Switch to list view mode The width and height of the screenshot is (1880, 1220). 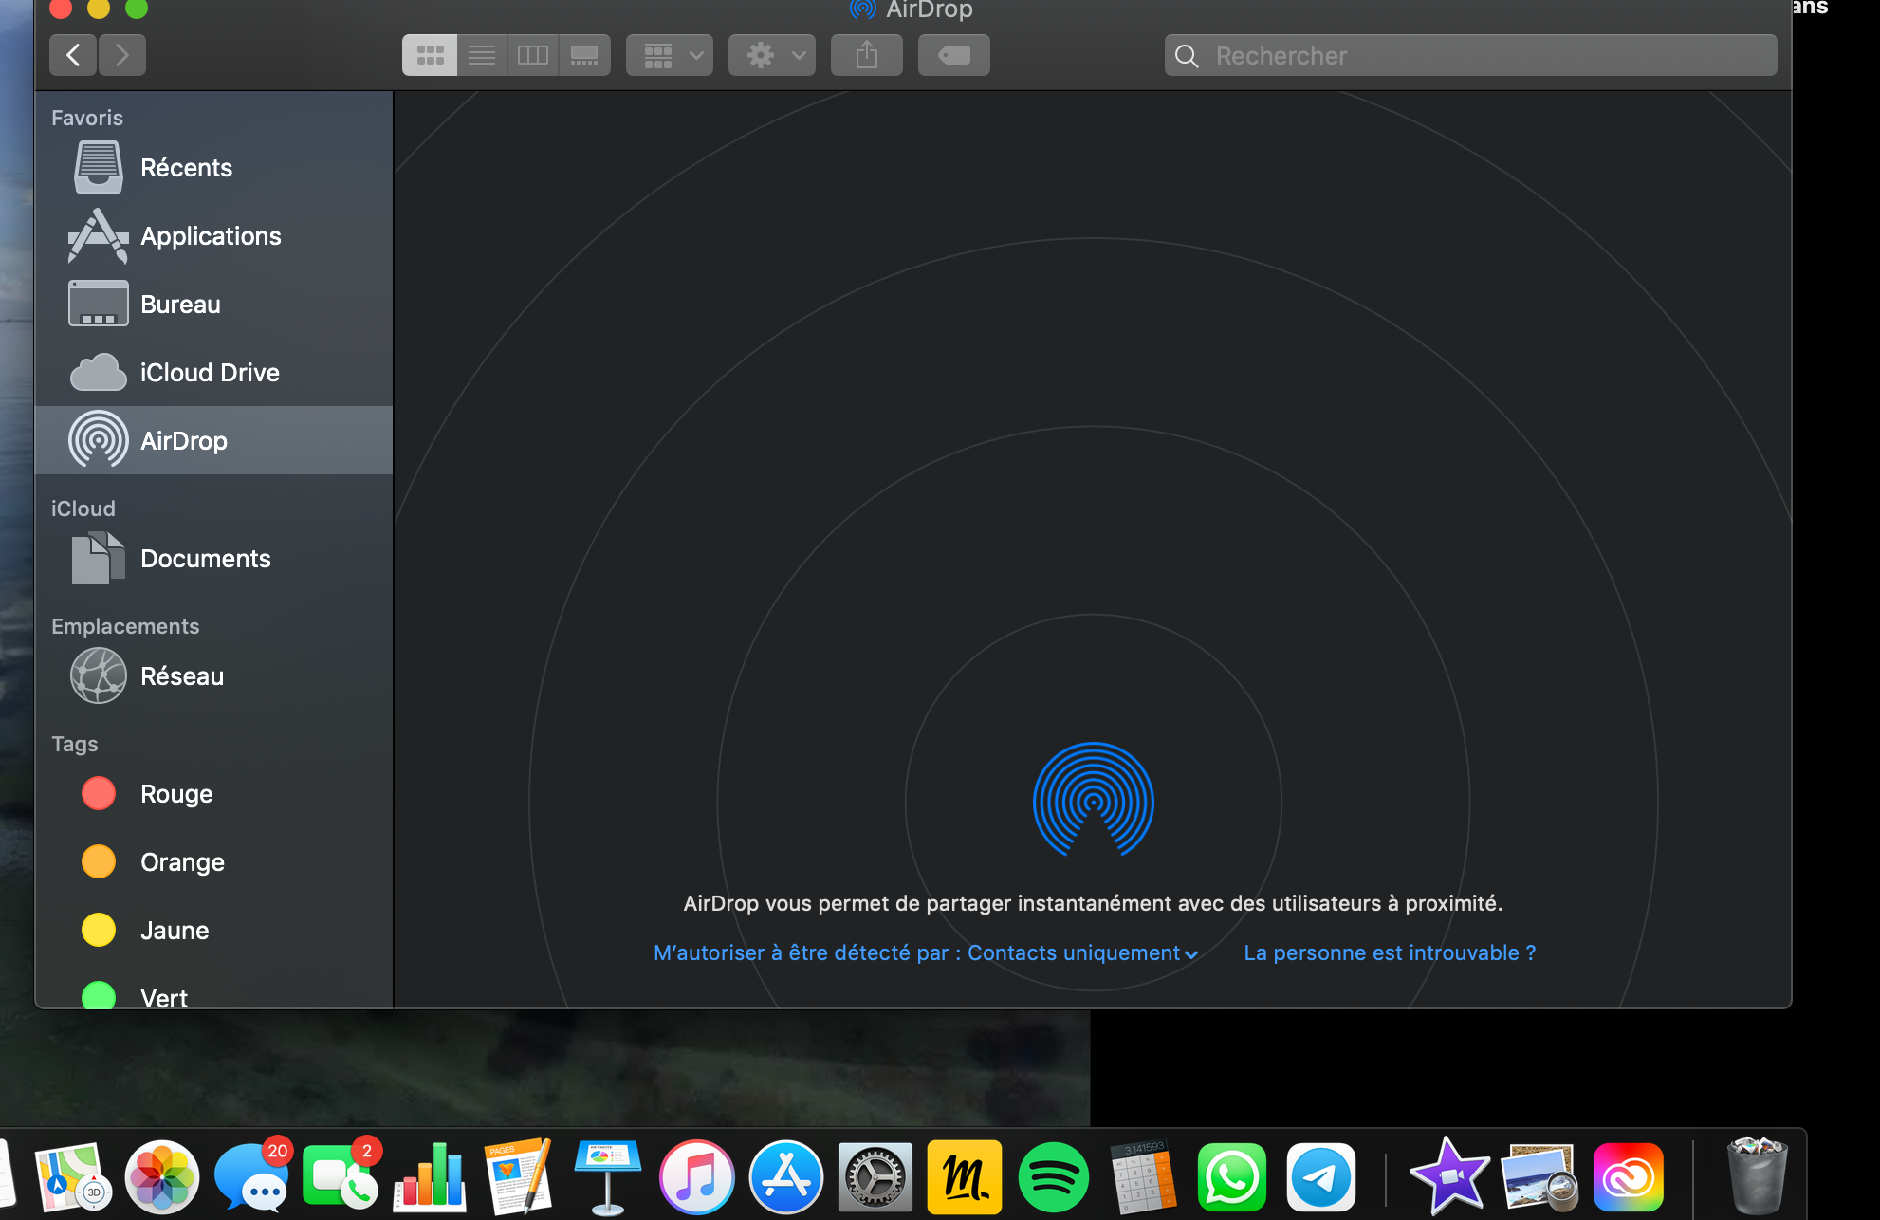tap(482, 55)
